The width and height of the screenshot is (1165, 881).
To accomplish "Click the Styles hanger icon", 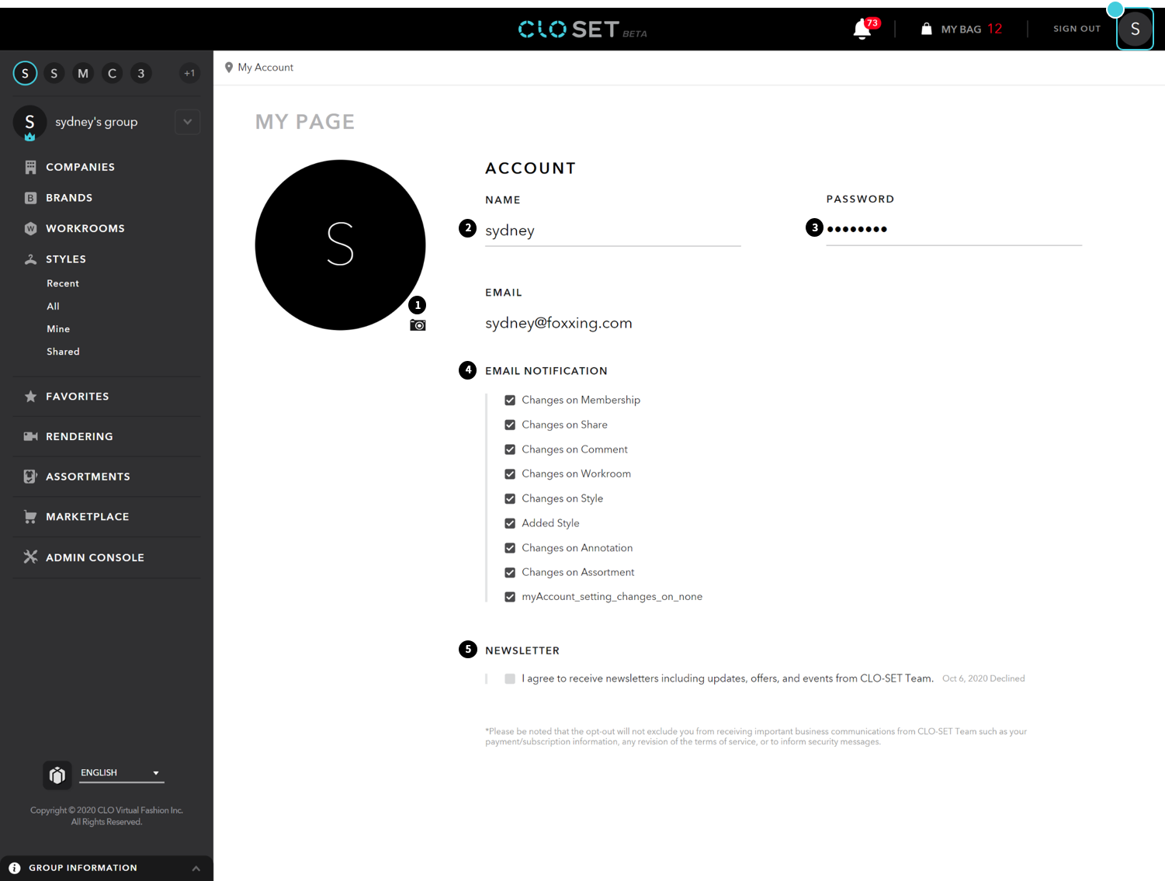I will pyautogui.click(x=30, y=259).
